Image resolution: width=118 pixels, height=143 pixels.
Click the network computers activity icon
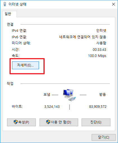tap(69, 95)
